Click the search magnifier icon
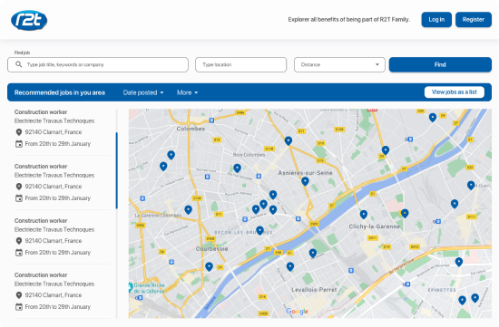 coord(19,64)
